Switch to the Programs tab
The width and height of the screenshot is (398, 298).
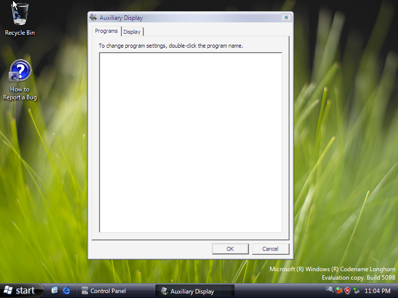[106, 31]
